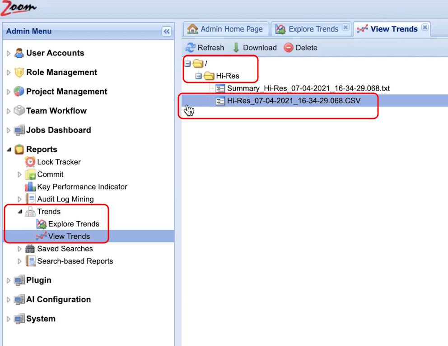Viewport: 448px width, 346px height.
Task: Click the Trends node icon
Action: [30, 211]
